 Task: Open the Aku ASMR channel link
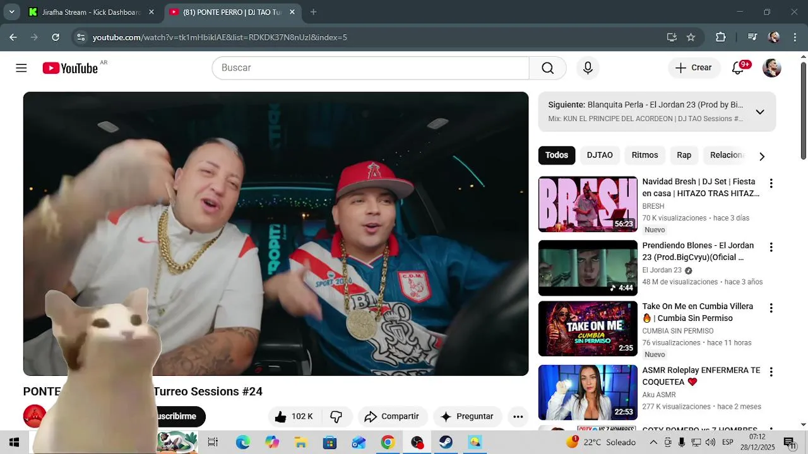coord(659,395)
